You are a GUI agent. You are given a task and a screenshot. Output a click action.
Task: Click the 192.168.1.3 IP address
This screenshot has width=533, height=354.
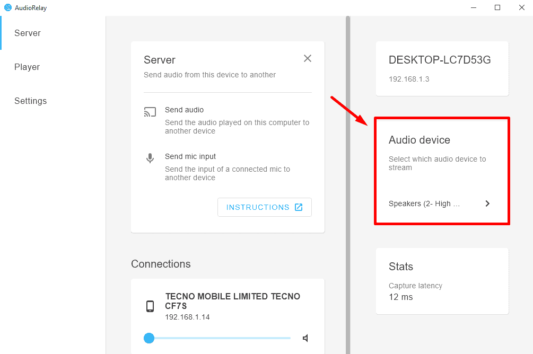409,79
